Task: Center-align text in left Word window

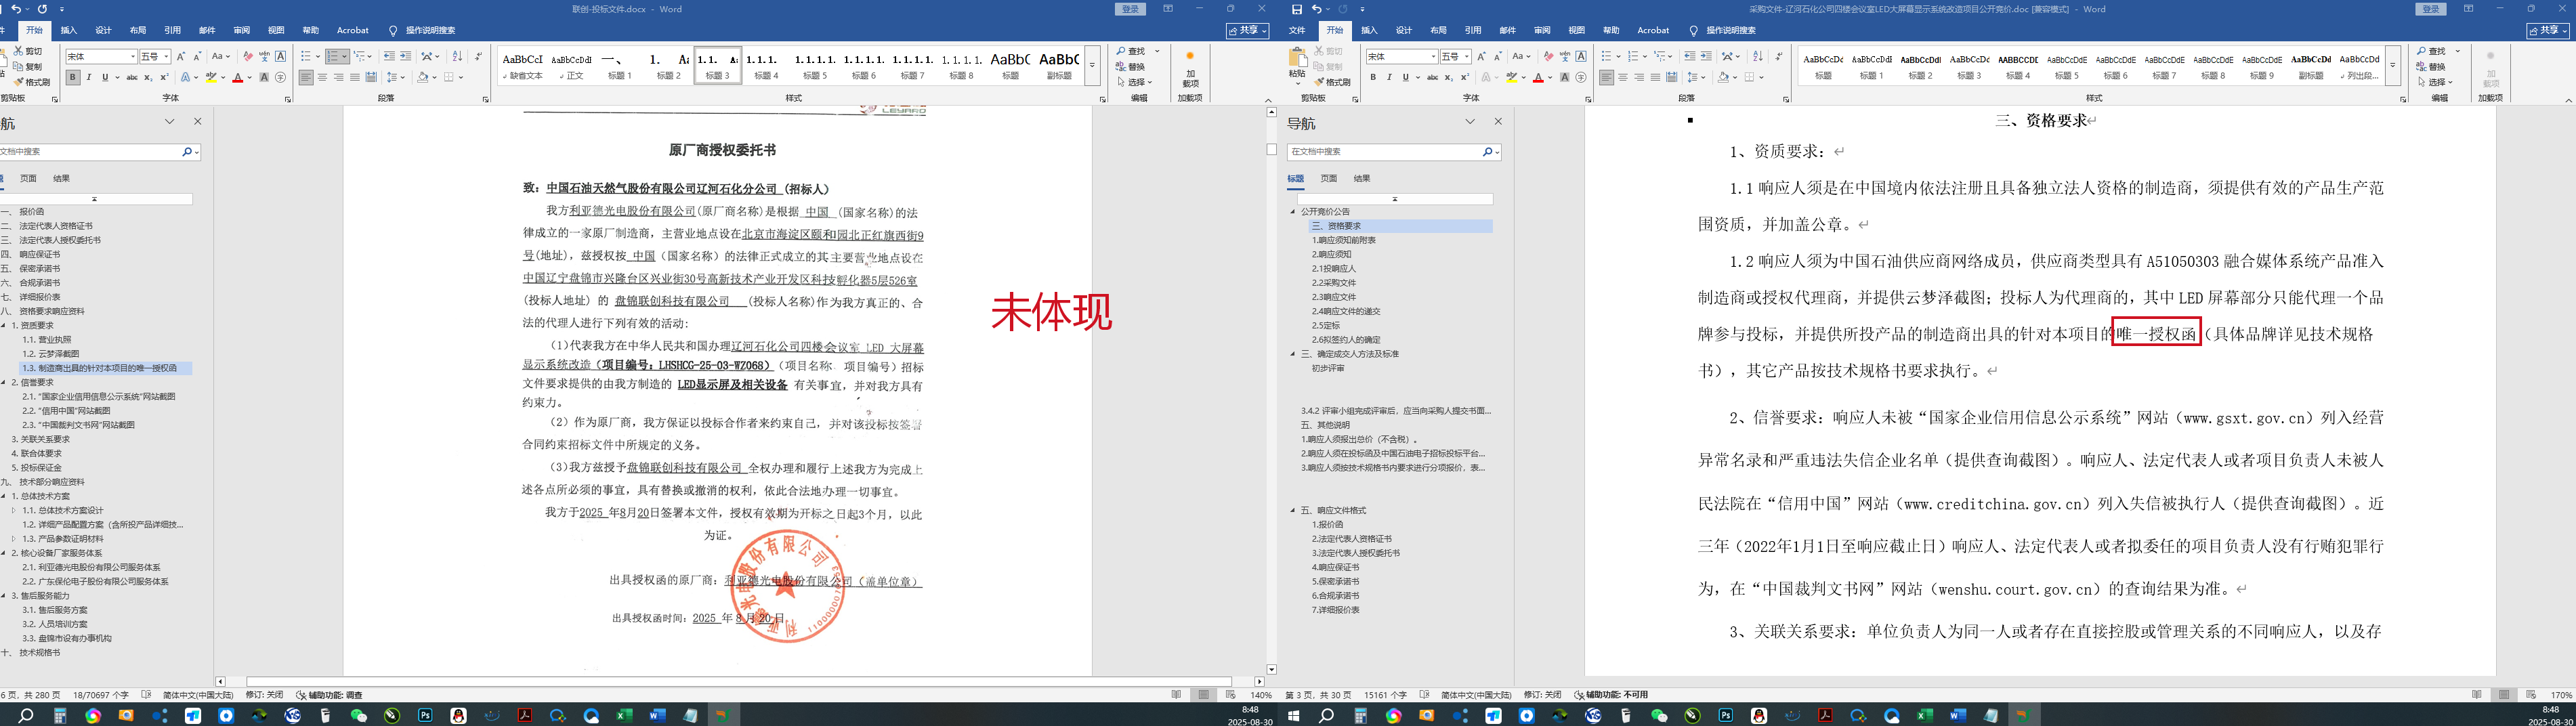Action: click(322, 77)
